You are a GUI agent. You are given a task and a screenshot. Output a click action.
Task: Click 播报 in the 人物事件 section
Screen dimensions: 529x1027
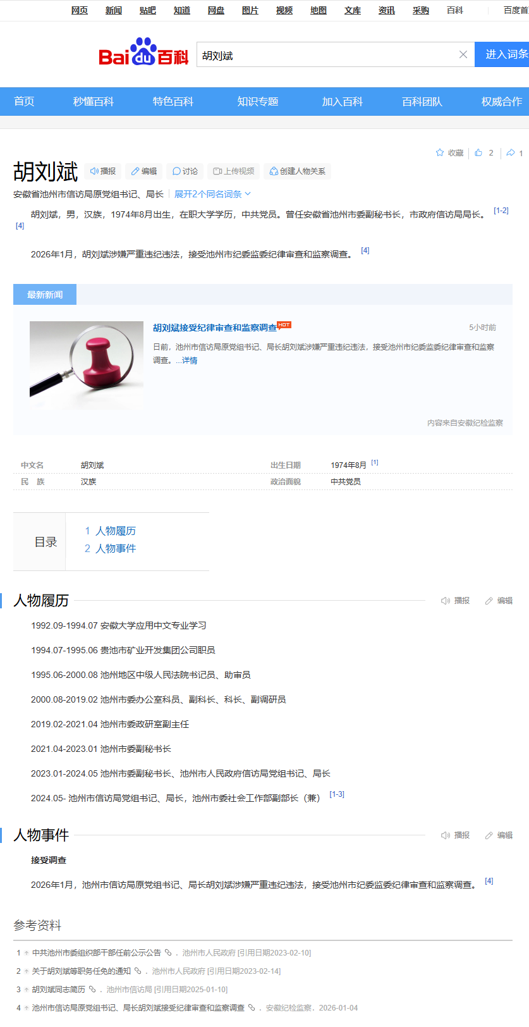point(456,835)
